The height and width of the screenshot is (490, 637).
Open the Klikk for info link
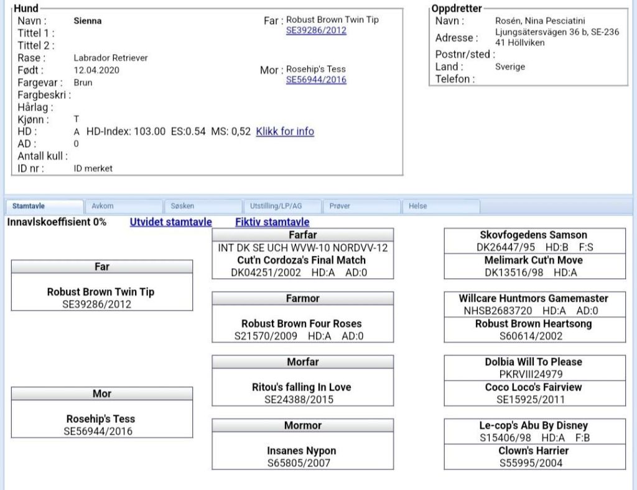coord(285,132)
